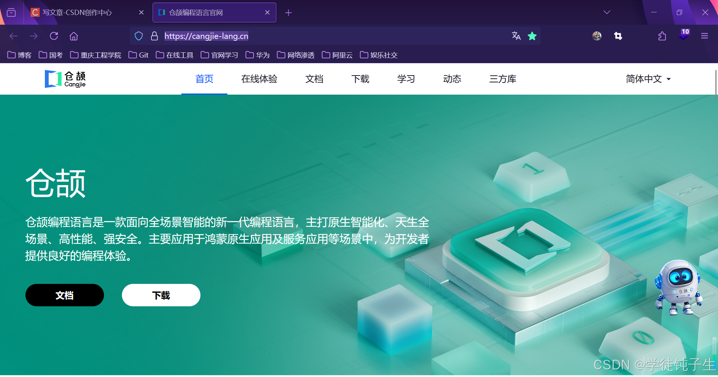Click the screenshot crop tool icon
The width and height of the screenshot is (718, 377).
point(618,36)
